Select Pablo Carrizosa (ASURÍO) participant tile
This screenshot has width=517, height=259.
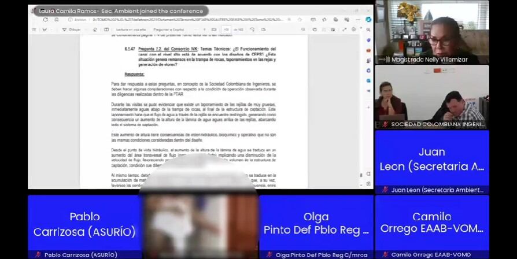(85, 227)
